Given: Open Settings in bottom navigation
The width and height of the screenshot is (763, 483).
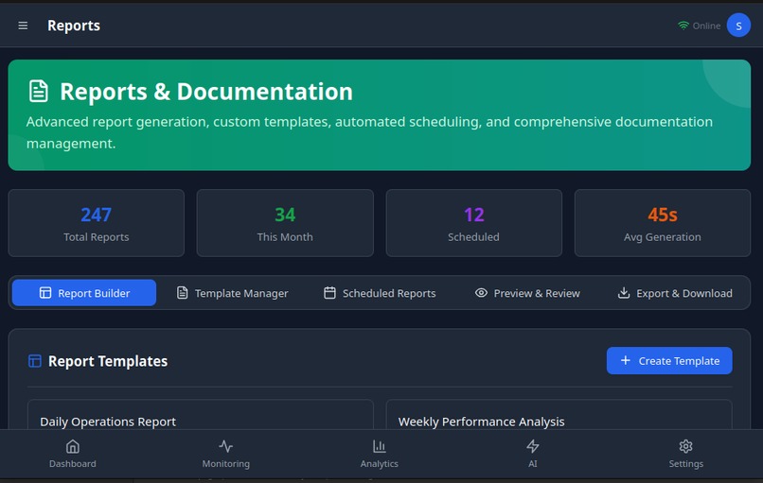Looking at the screenshot, I should tap(685, 454).
